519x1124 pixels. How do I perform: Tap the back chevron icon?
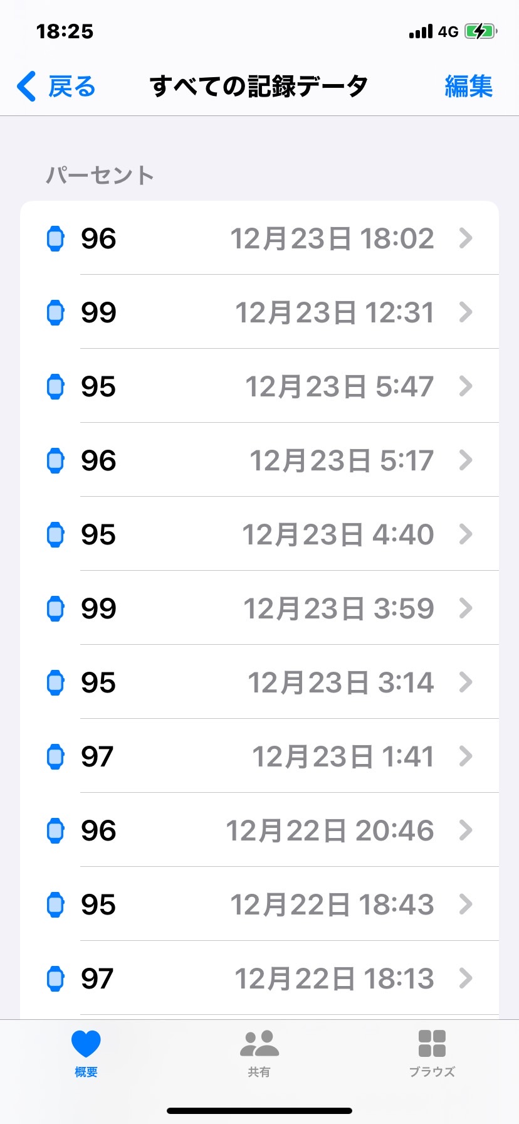[27, 87]
